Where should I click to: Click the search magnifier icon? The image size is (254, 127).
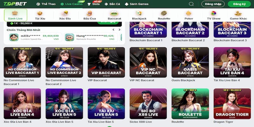click(191, 4)
